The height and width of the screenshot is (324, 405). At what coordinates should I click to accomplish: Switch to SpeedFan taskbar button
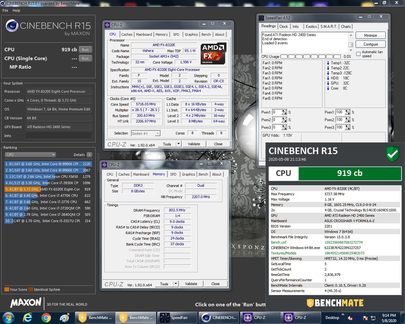(x=177, y=317)
